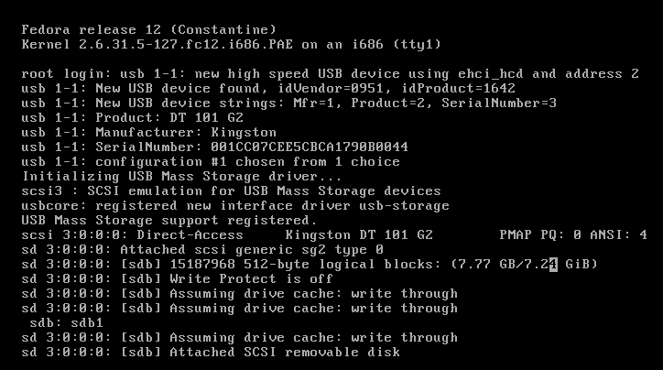This screenshot has height=370, width=663.
Task: Click the idVendor=0951 text
Action: click(331, 88)
